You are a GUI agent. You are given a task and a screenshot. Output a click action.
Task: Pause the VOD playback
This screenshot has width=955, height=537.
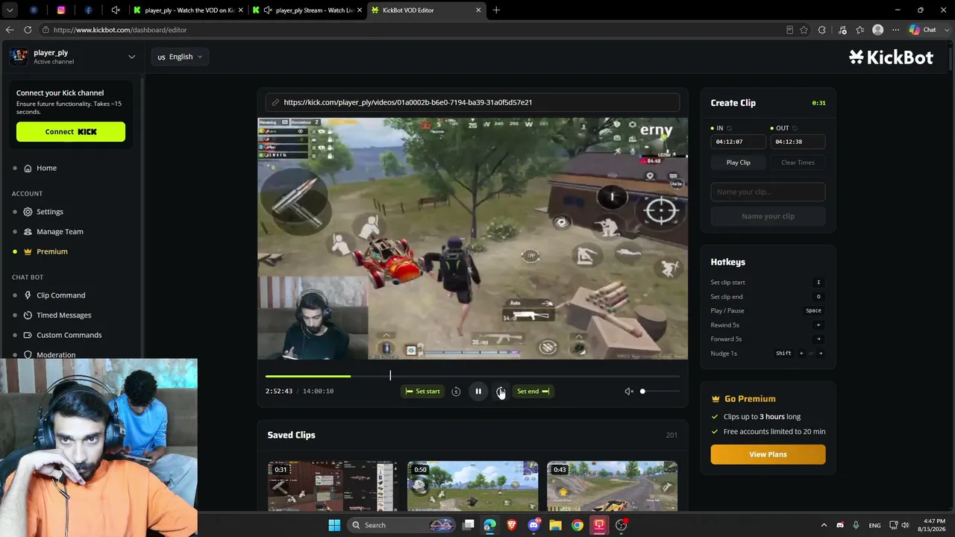tap(478, 391)
